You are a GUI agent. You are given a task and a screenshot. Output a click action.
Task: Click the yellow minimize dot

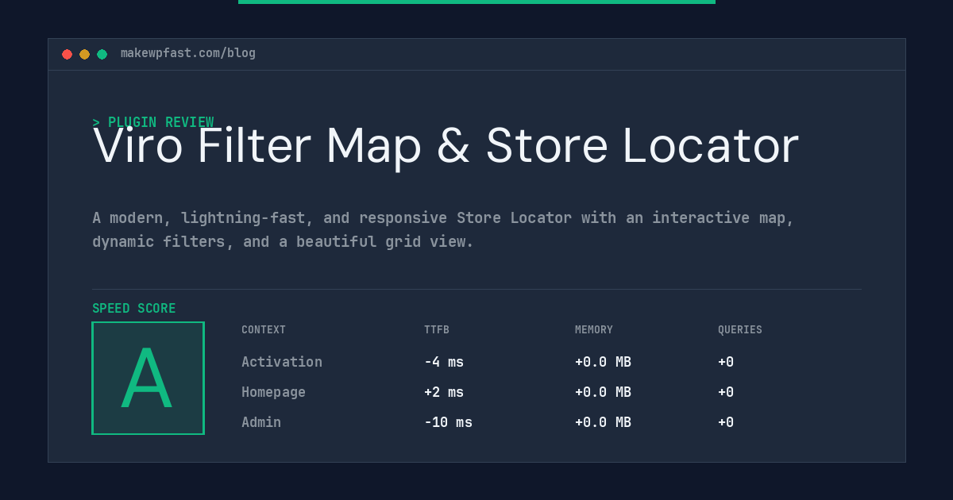[x=84, y=54]
